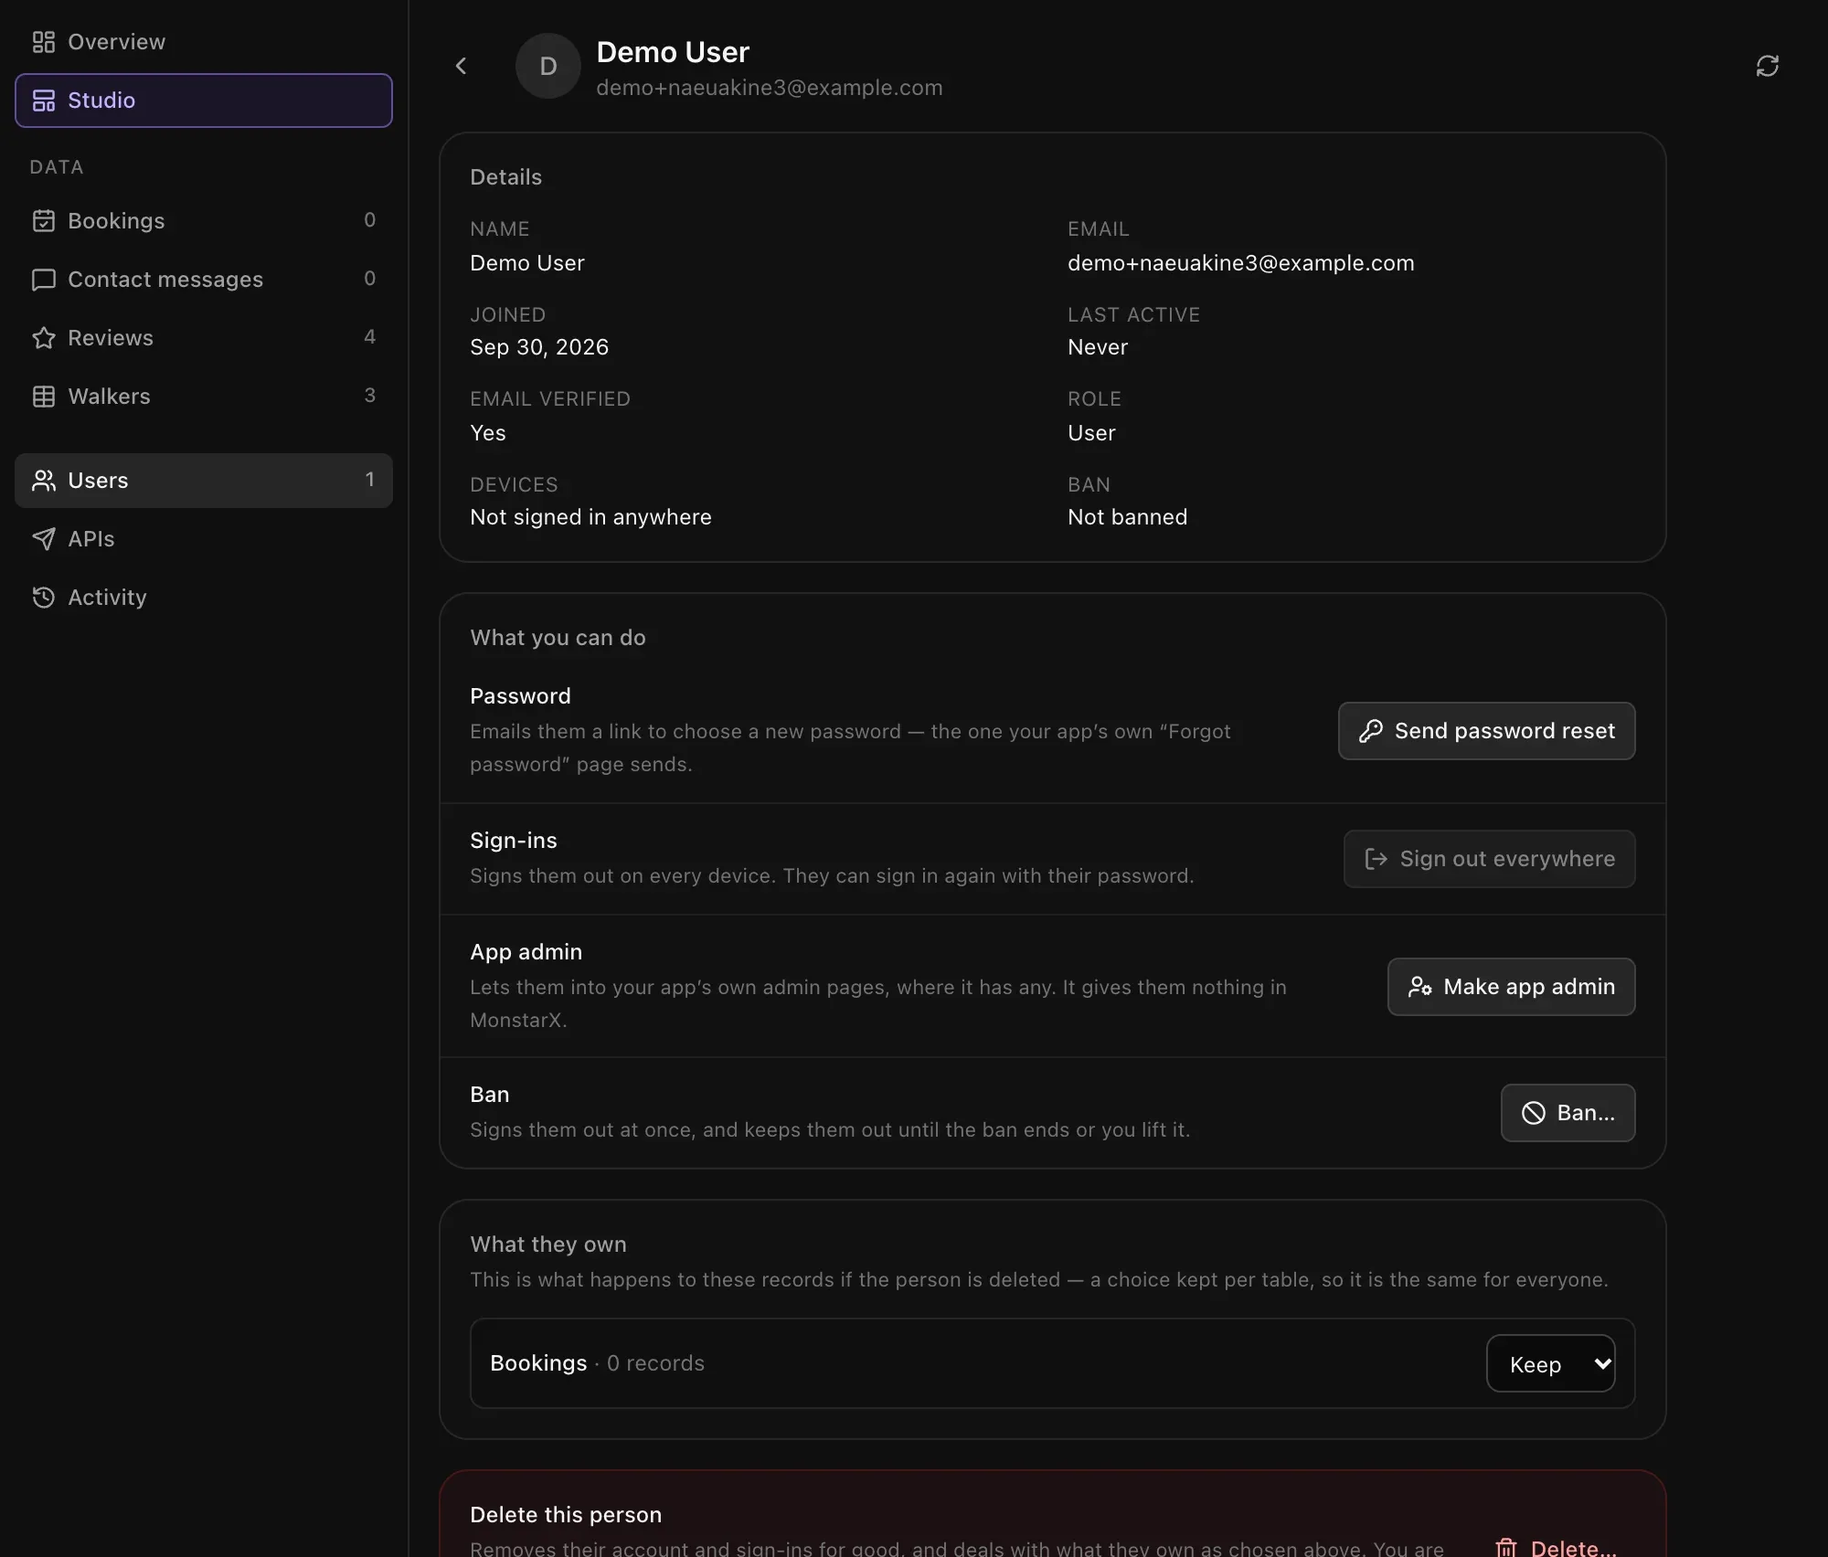Image resolution: width=1828 pixels, height=1557 pixels.
Task: Open the Keep dropdown for Bookings
Action: 1550,1363
